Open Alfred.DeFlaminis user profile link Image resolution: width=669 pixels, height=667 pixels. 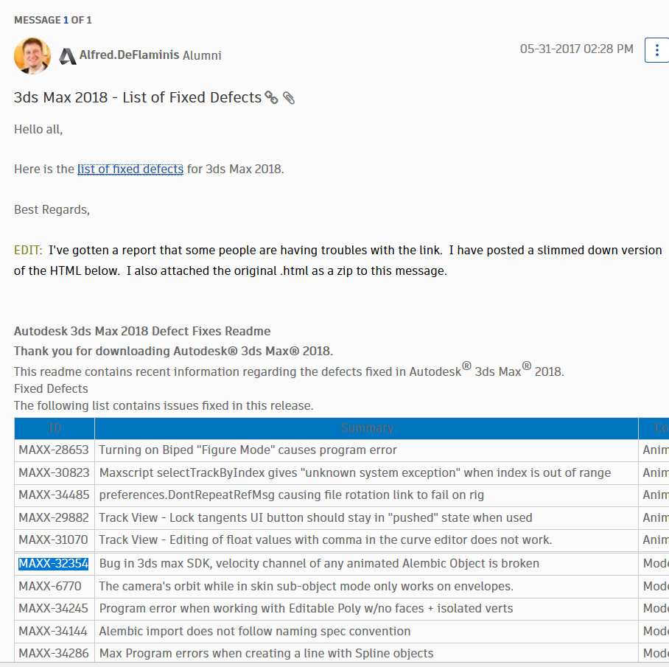tap(129, 55)
